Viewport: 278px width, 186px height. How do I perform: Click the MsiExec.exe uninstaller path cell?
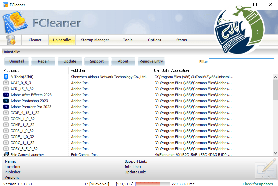193,155
